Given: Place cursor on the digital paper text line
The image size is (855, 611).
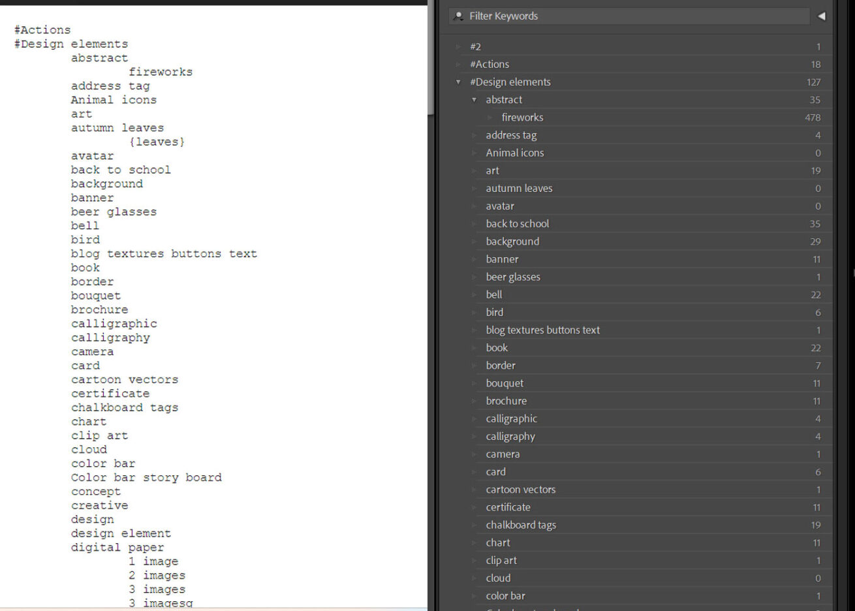Looking at the screenshot, I should pyautogui.click(x=117, y=548).
